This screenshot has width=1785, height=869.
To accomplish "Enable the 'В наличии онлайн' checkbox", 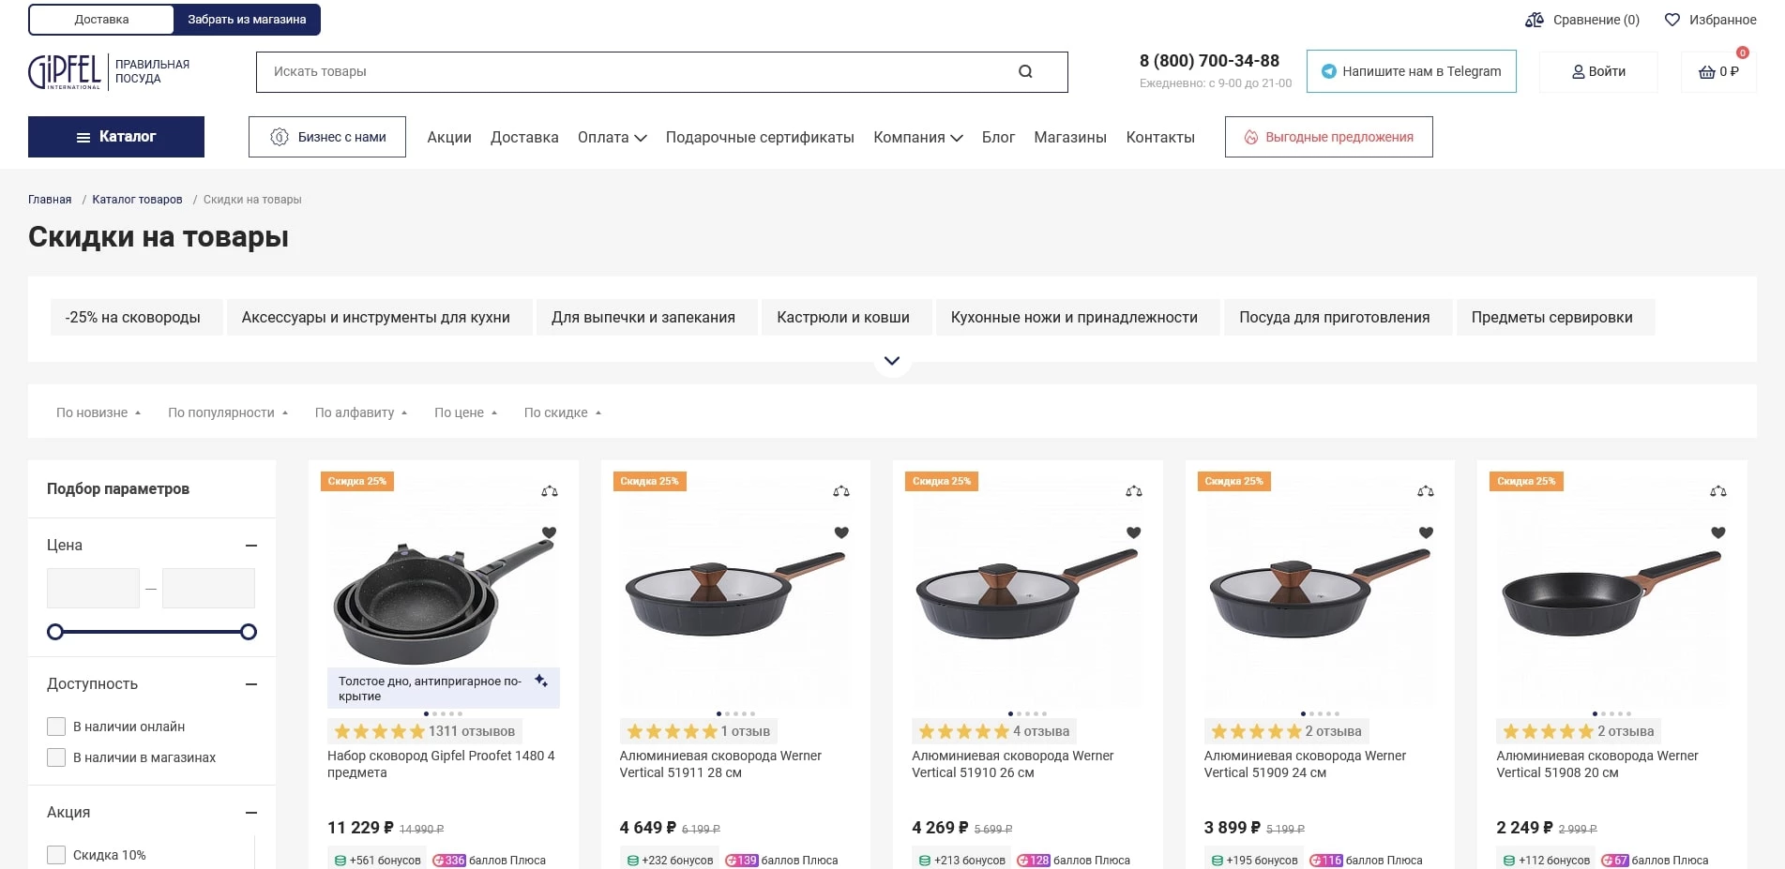I will 56,727.
